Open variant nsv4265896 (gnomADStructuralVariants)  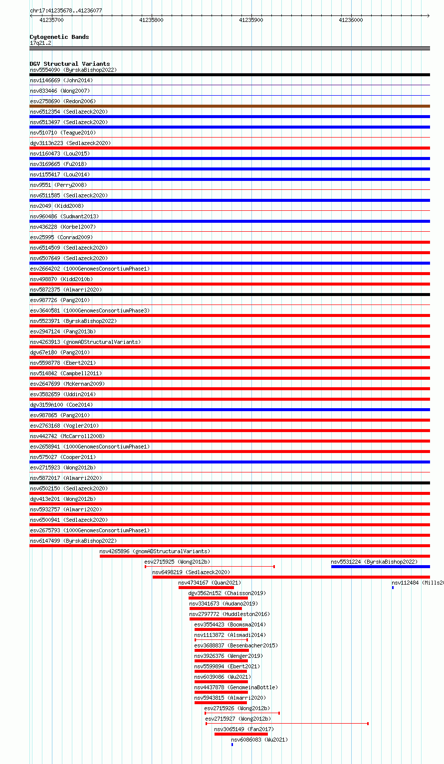coord(155,551)
